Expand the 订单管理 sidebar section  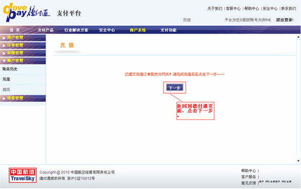tap(23, 45)
